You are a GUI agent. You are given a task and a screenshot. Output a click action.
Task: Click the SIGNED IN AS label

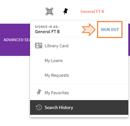47,27
